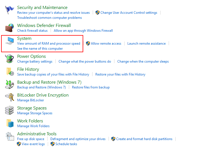The image size is (201, 153).
Task: Review your computer's status and resolve issues
Action: pyautogui.click(x=53, y=13)
